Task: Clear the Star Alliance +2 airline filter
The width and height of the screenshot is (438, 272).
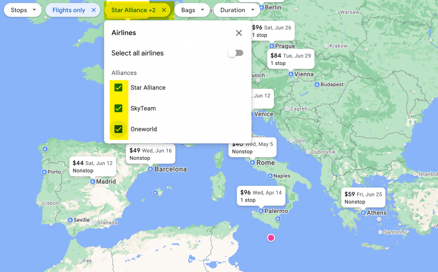Action: click(x=163, y=10)
